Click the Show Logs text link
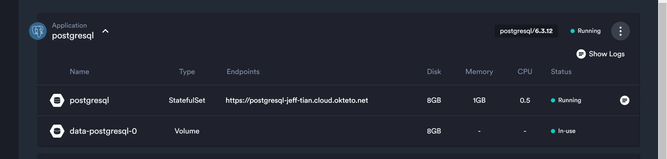 pos(606,54)
